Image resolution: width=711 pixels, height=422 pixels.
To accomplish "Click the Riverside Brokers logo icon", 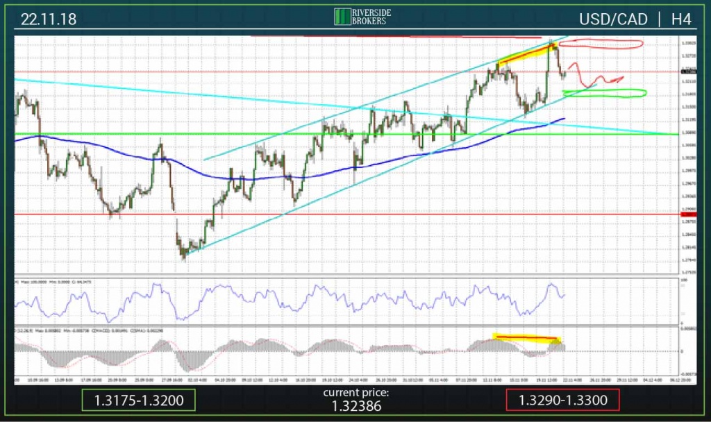I will pyautogui.click(x=342, y=17).
